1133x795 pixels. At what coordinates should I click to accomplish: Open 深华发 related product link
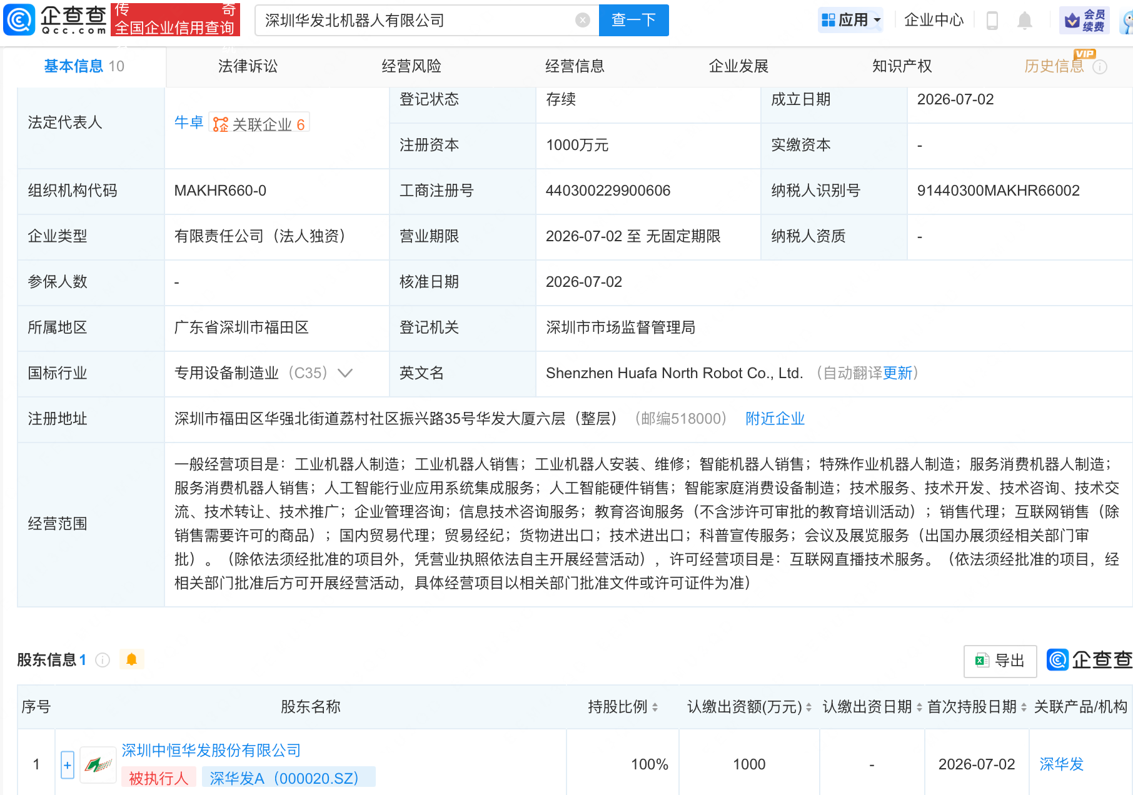point(1061,764)
